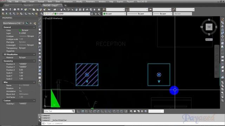Open the Express menu

pyautogui.click(x=120, y=1)
